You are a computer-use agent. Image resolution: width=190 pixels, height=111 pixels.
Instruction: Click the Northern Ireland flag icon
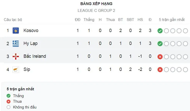[x=16, y=56]
